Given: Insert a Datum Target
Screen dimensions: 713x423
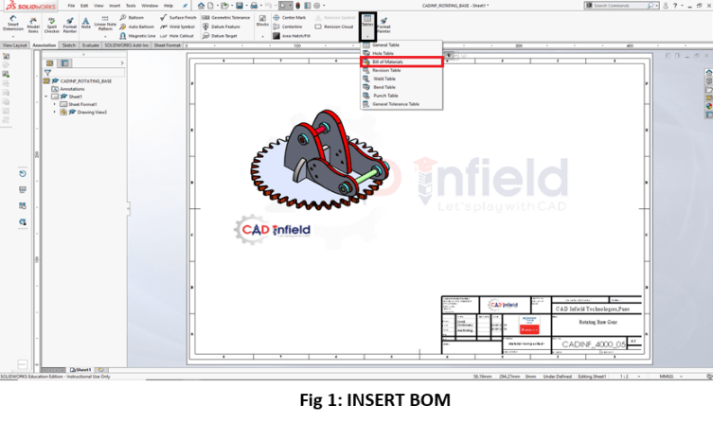Looking at the screenshot, I should tap(220, 36).
